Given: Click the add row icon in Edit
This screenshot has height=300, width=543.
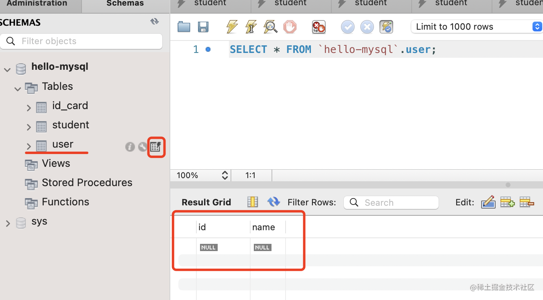Looking at the screenshot, I should (x=507, y=203).
